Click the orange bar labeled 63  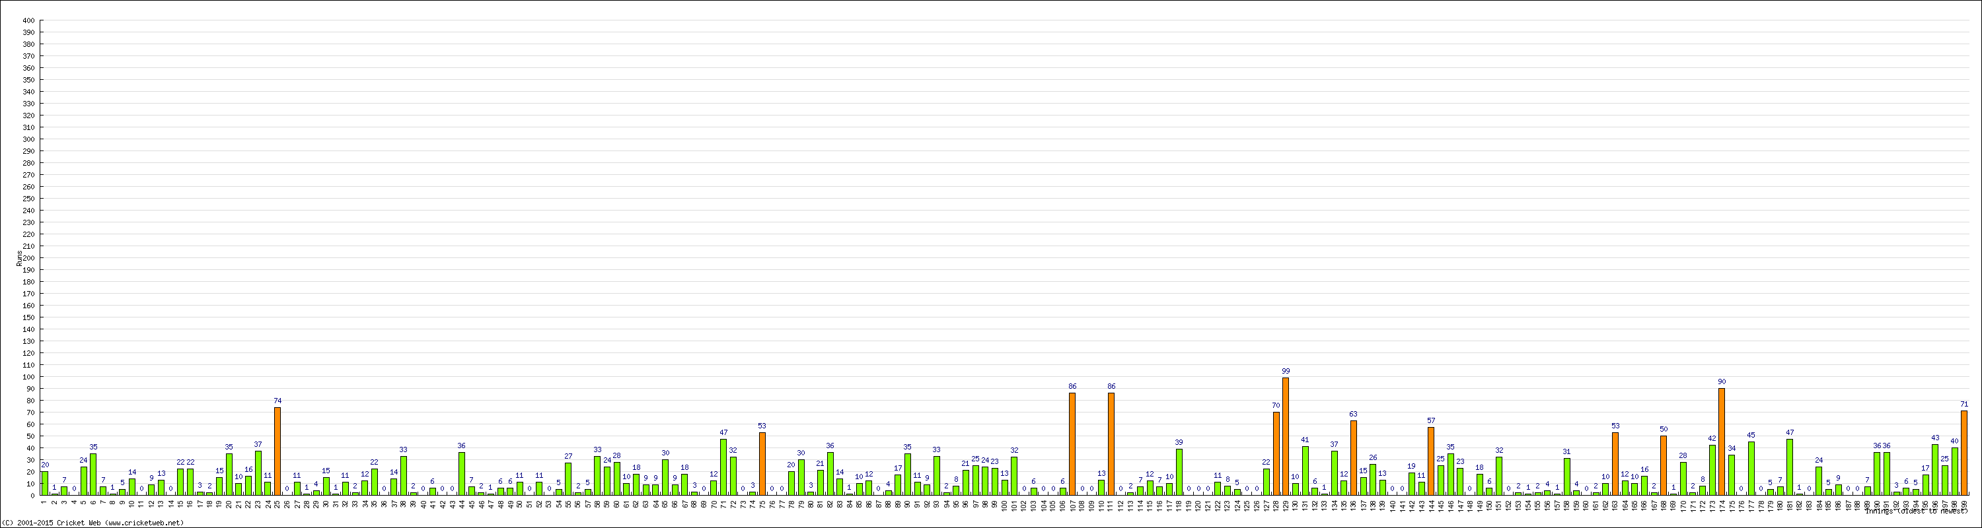1354,457
